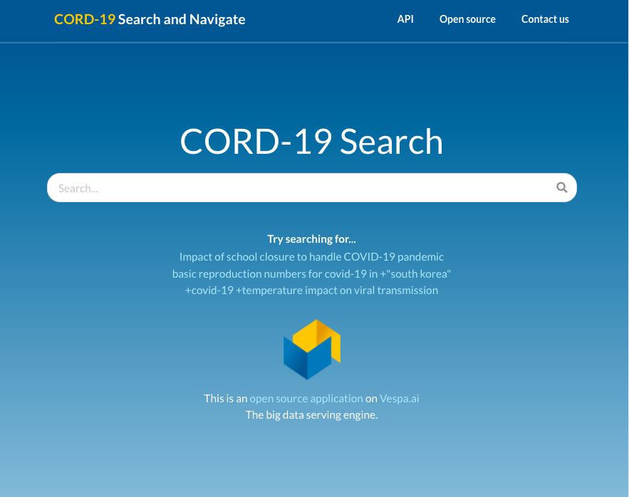Image resolution: width=629 pixels, height=497 pixels.
Task: Click the magnifying glass search icon
Action: [561, 188]
